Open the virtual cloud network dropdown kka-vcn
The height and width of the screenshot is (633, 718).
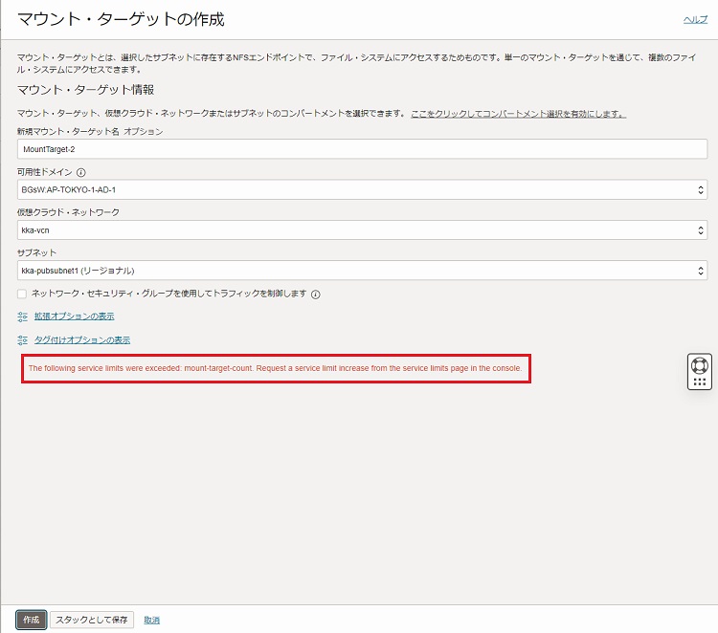tap(362, 230)
